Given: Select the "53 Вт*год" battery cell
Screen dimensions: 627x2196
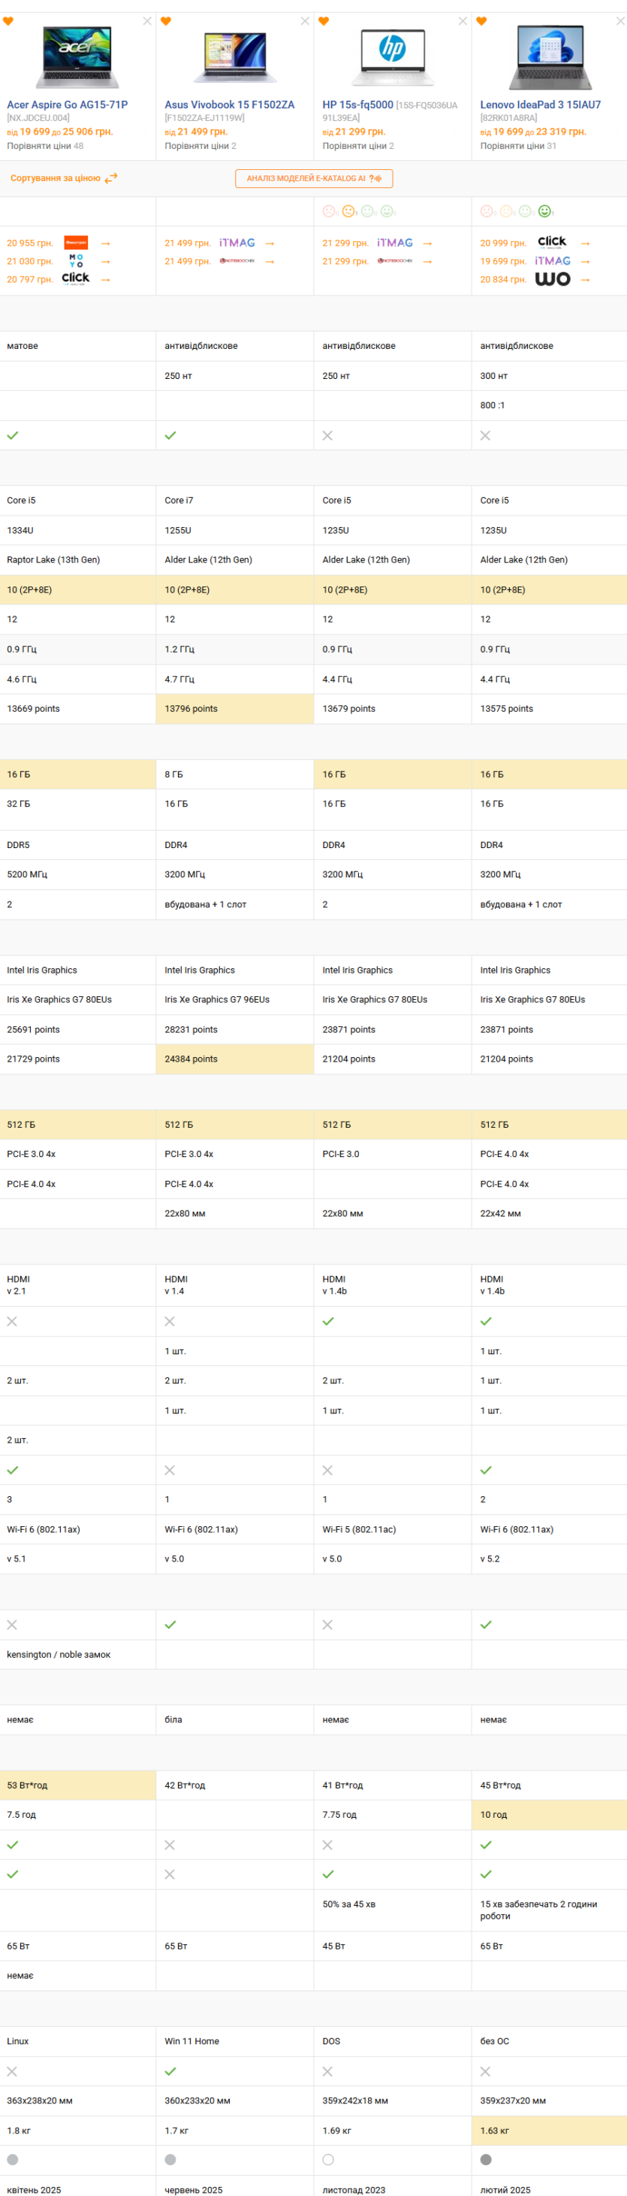Looking at the screenshot, I should [x=77, y=1785].
